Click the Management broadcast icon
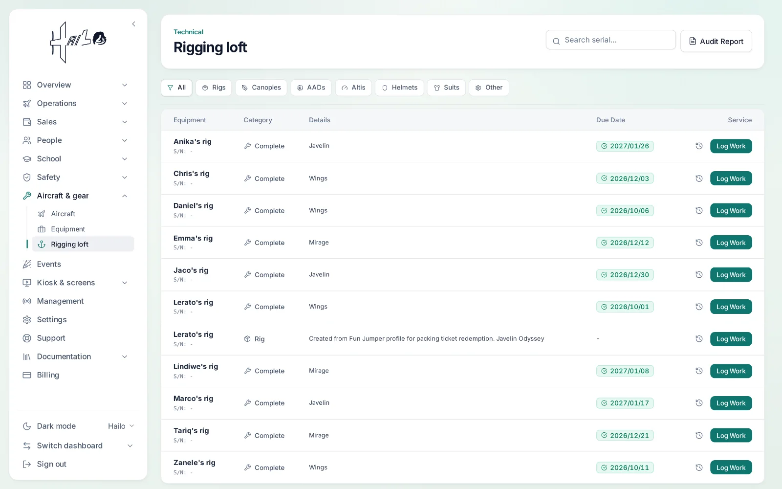The image size is (782, 489). pos(27,301)
